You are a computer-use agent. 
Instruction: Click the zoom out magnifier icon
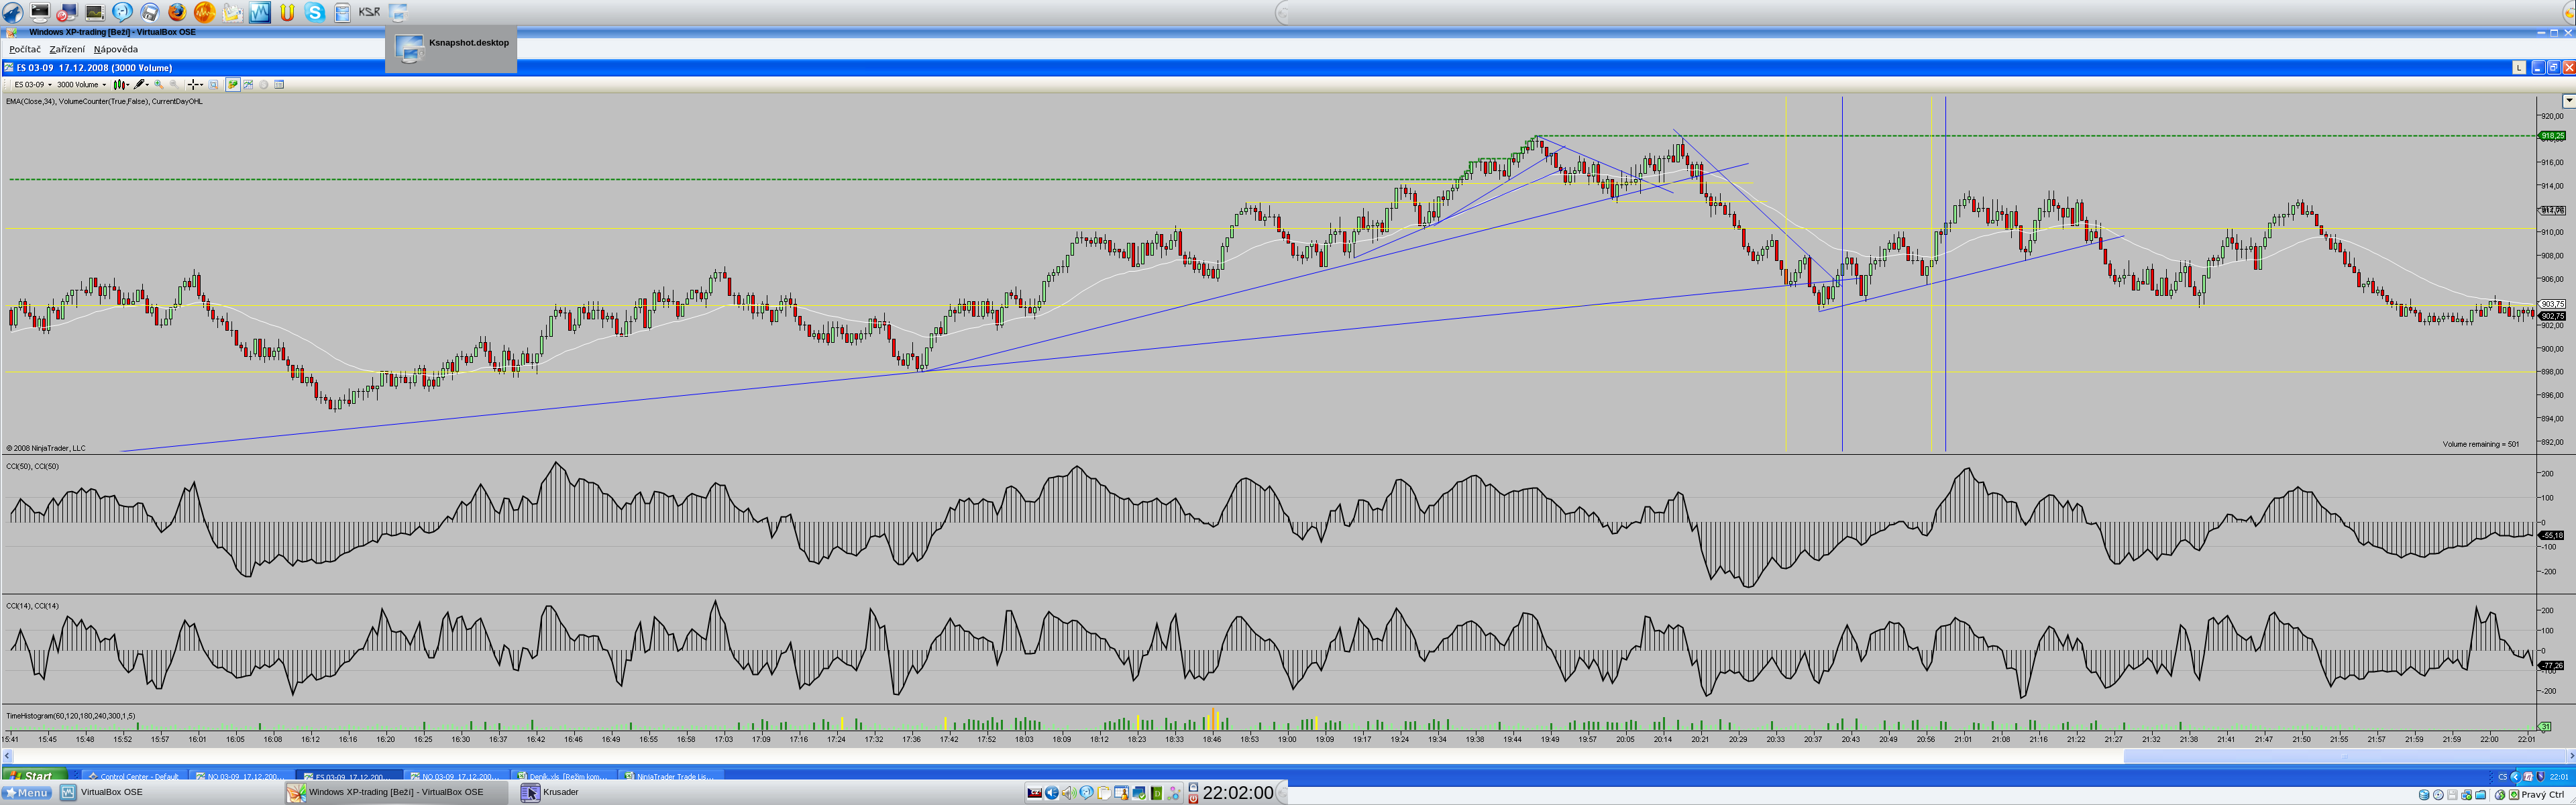(x=174, y=85)
